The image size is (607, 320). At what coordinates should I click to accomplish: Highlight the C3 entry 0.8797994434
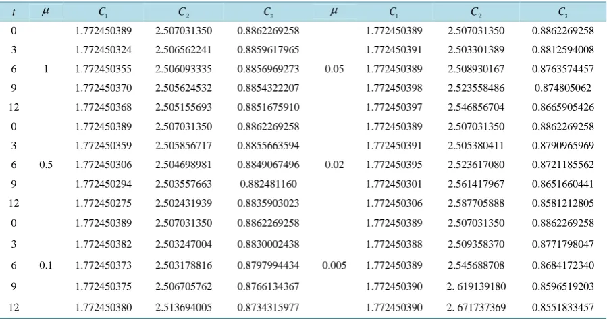click(x=268, y=265)
